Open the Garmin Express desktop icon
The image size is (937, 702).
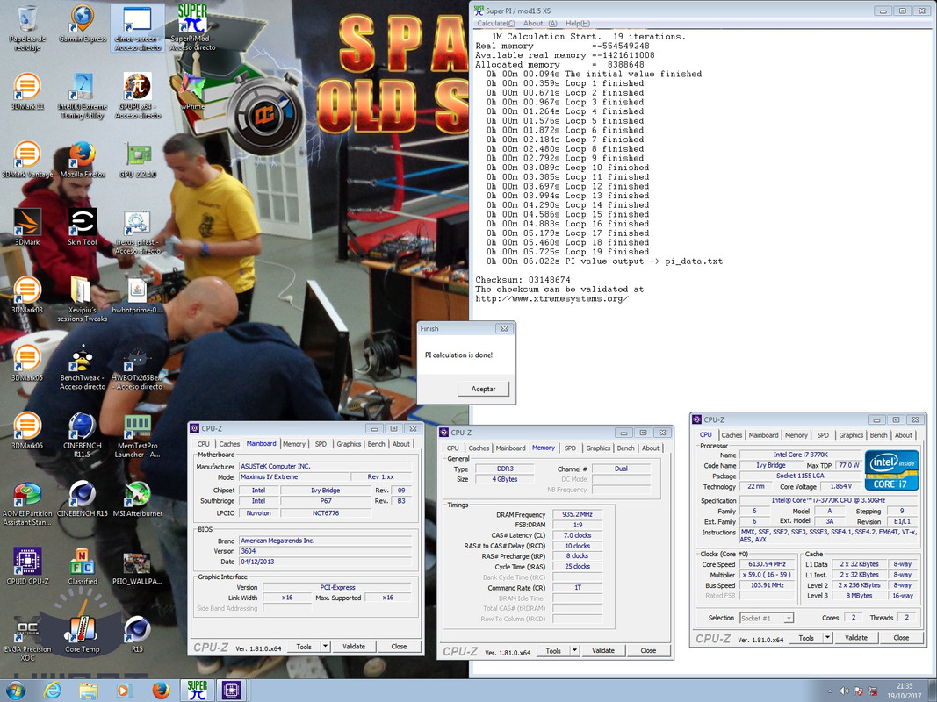83,25
